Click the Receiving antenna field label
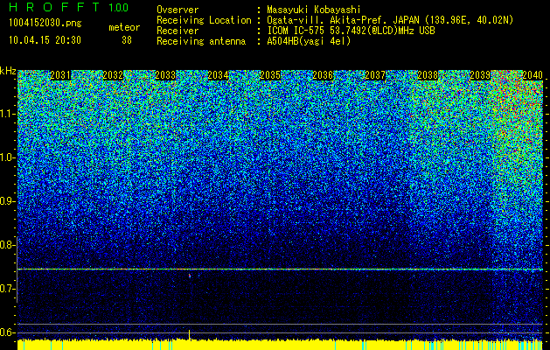Screen dimensions: 550x350 point(201,41)
